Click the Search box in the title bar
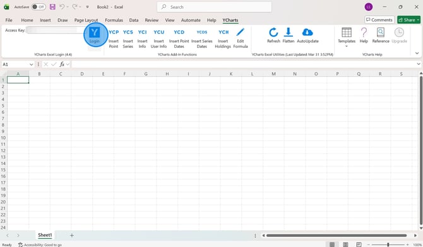 tap(214, 7)
